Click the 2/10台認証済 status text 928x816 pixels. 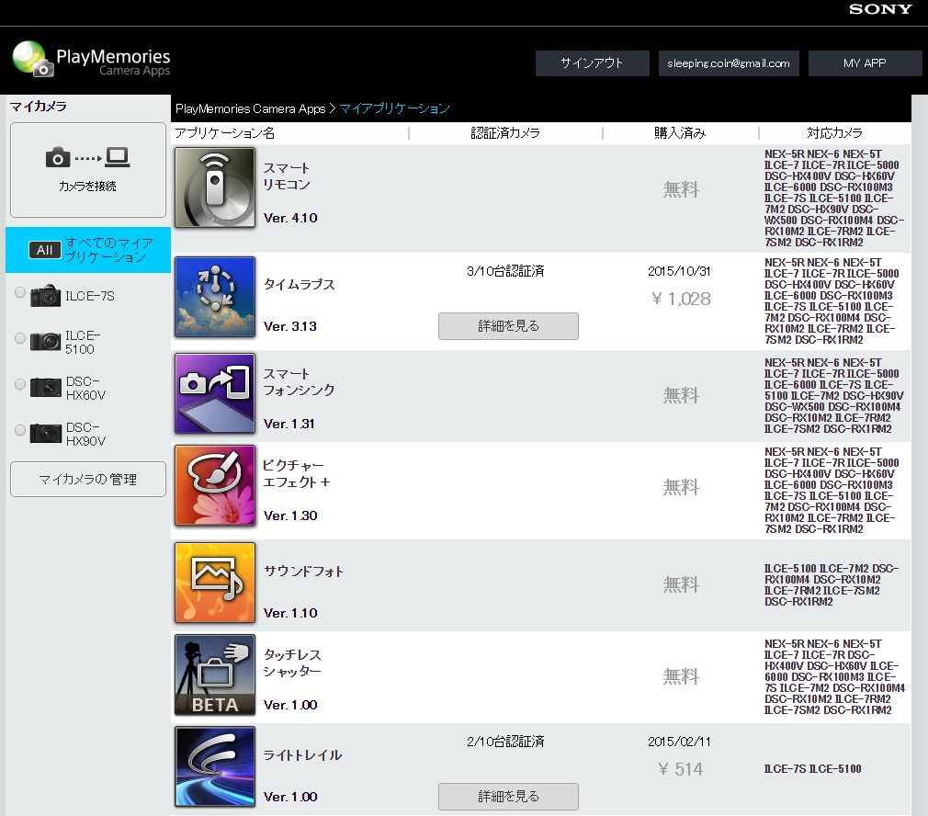[x=505, y=742]
